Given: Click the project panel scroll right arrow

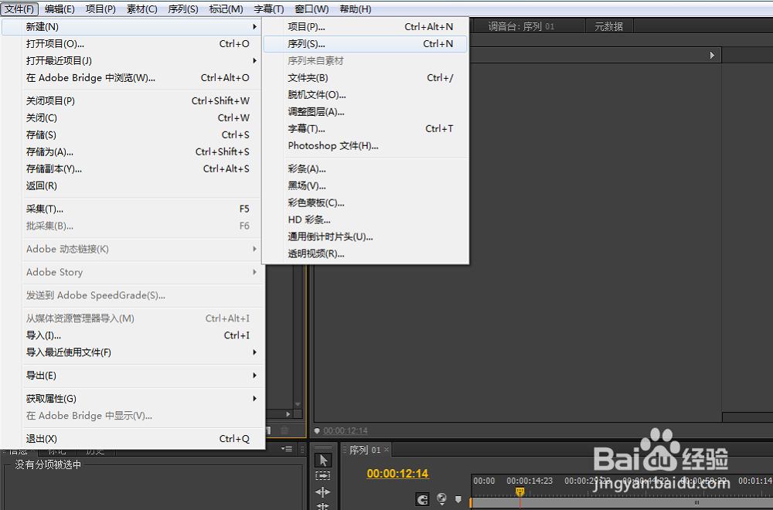Looking at the screenshot, I should coord(288,414).
